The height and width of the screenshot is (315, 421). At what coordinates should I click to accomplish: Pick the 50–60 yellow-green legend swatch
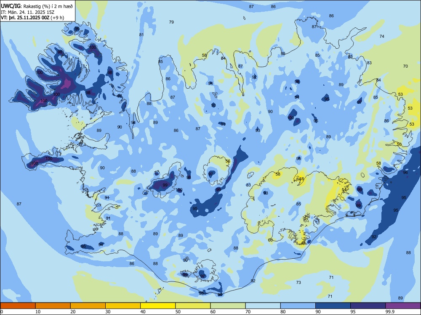coord(193,306)
